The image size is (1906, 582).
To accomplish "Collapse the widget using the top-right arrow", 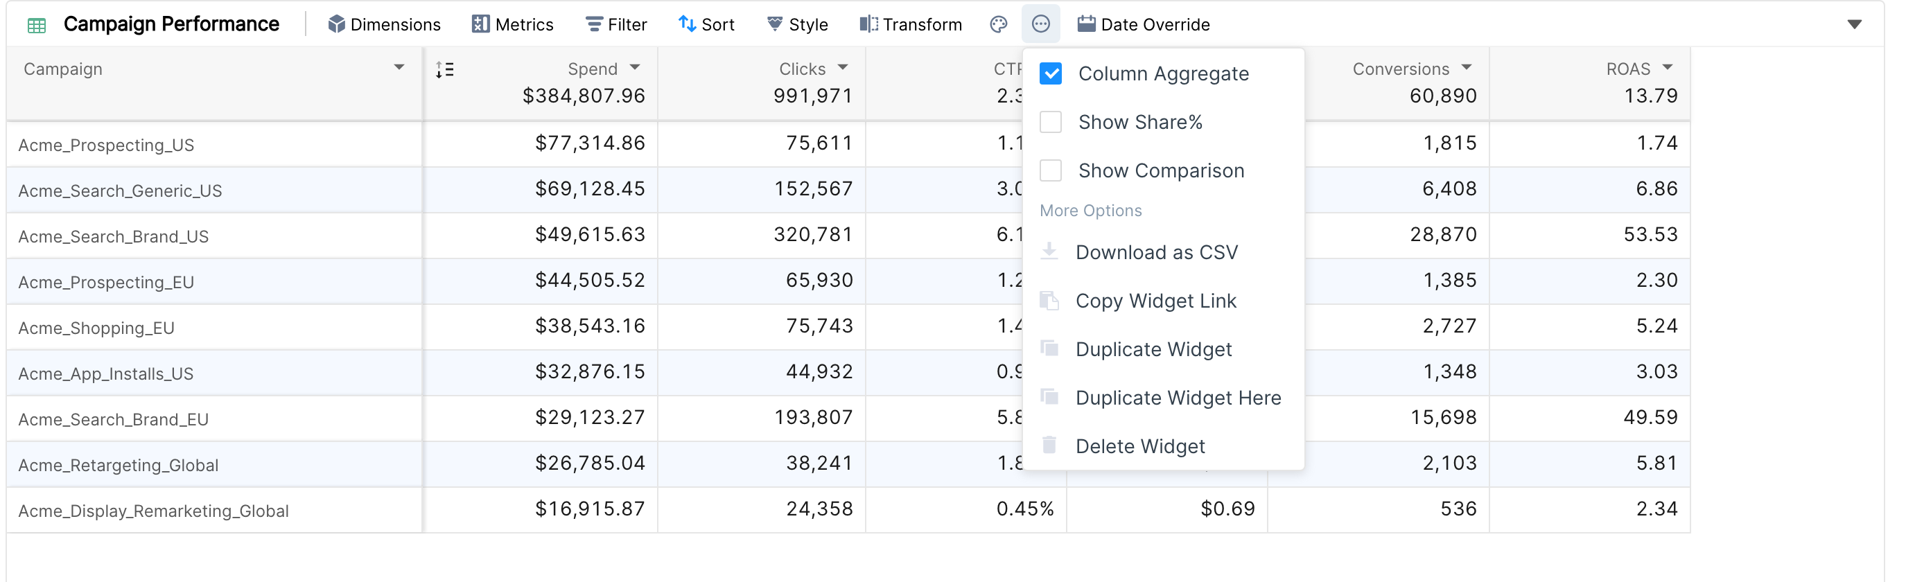I will (1853, 24).
